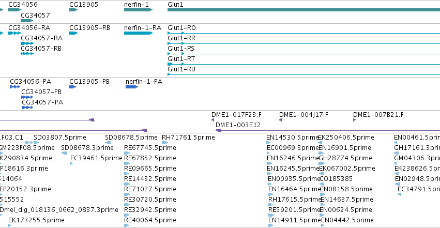Click the CG34057 gene label
Viewport: 440px width, 228px height.
[35, 15]
